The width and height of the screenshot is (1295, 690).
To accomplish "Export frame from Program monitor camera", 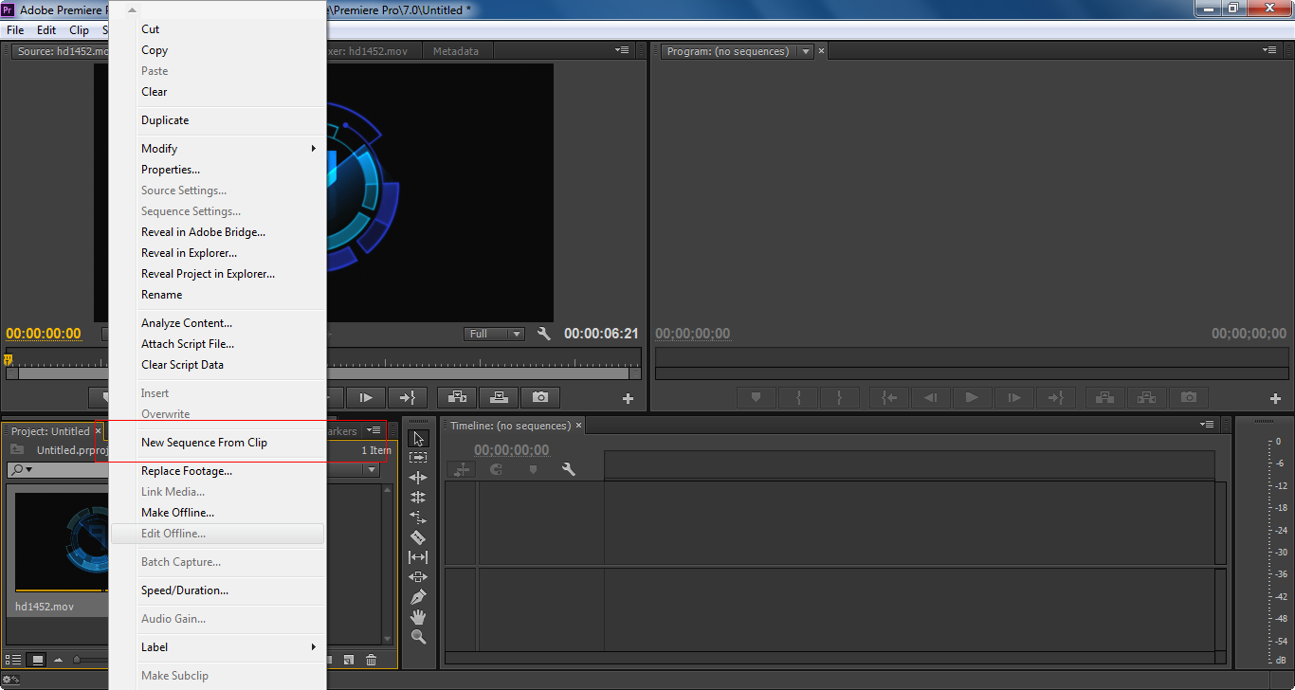I will (x=1189, y=397).
